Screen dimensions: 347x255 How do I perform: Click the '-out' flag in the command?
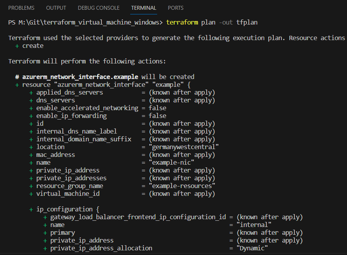click(226, 23)
